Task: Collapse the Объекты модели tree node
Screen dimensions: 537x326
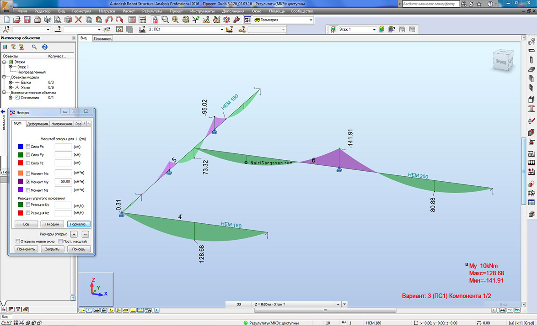Action: pos(4,77)
